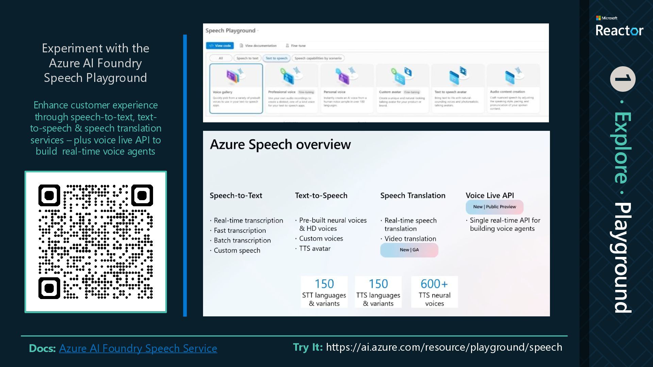Click Fine-tuning badge on Custom avatar card
Viewport: 653px width, 367px height.
[x=412, y=92]
